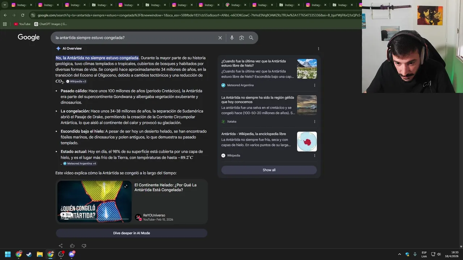Click Show all sources button
Viewport: 463px width, 260px height.
(269, 170)
